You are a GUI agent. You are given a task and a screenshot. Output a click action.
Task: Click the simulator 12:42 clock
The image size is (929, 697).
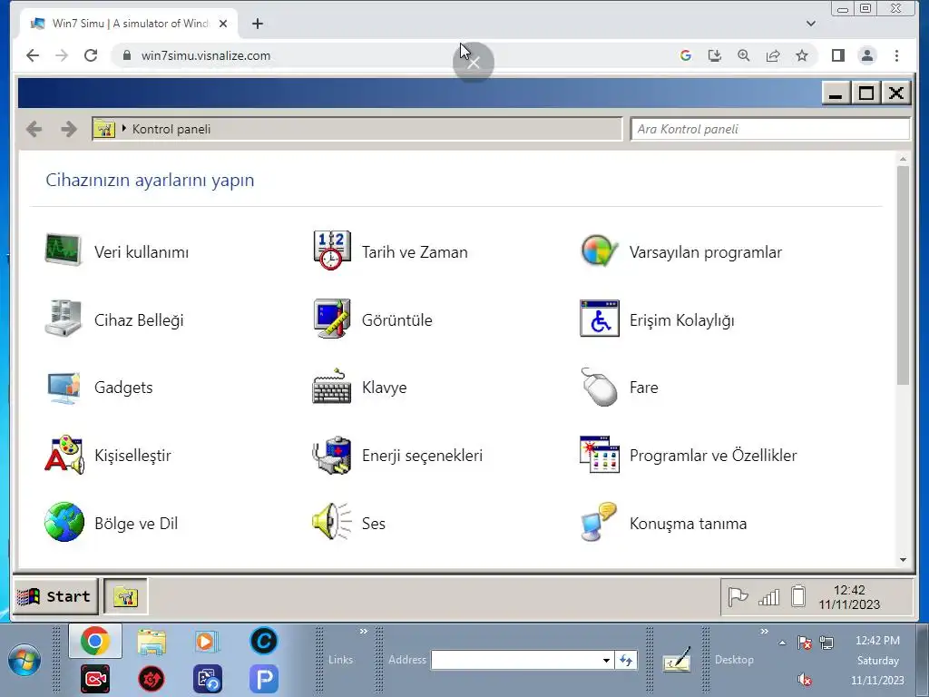pyautogui.click(x=849, y=590)
